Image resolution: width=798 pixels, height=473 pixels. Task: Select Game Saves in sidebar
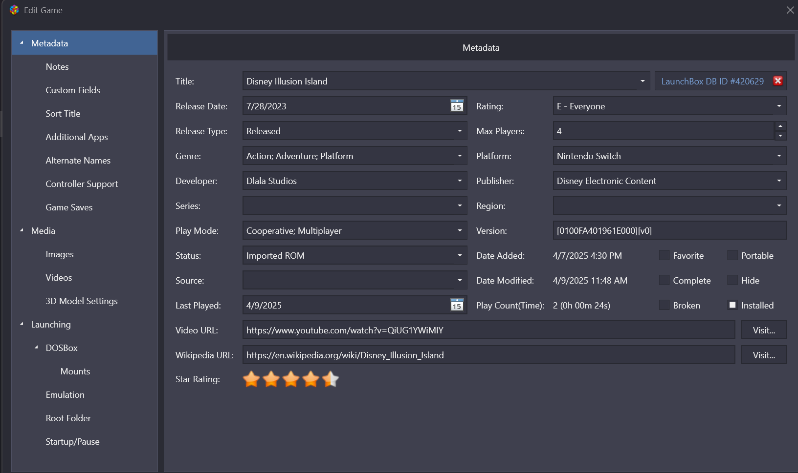[69, 207]
